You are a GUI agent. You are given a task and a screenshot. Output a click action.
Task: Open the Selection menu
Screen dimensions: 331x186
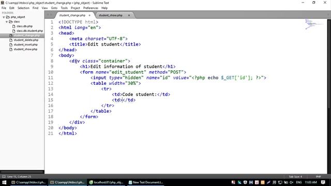point(23,8)
